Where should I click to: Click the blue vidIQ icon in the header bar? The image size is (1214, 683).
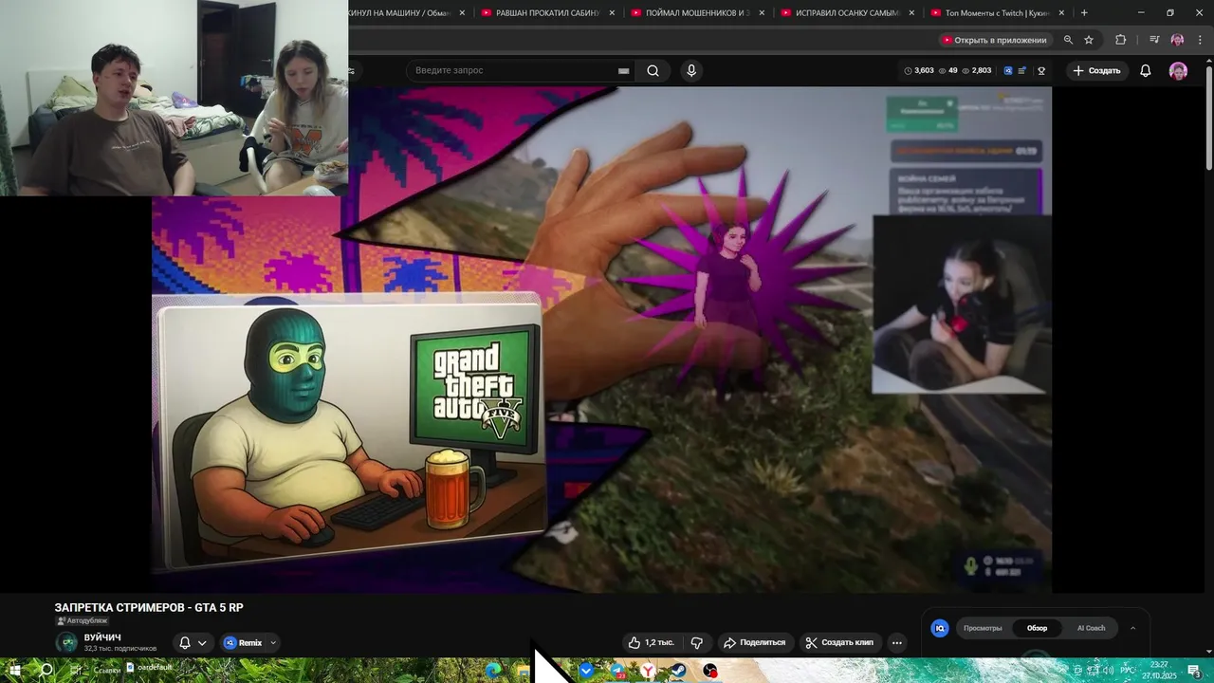[1008, 70]
